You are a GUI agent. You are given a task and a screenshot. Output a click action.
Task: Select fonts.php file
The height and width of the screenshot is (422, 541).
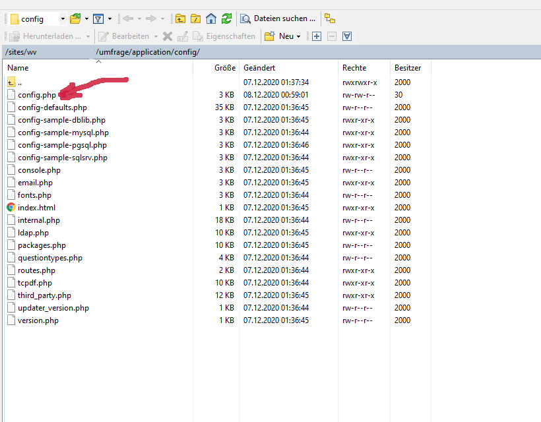[34, 195]
